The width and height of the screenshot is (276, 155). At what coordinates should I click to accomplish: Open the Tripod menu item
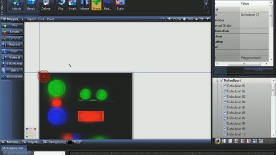click(x=31, y=19)
